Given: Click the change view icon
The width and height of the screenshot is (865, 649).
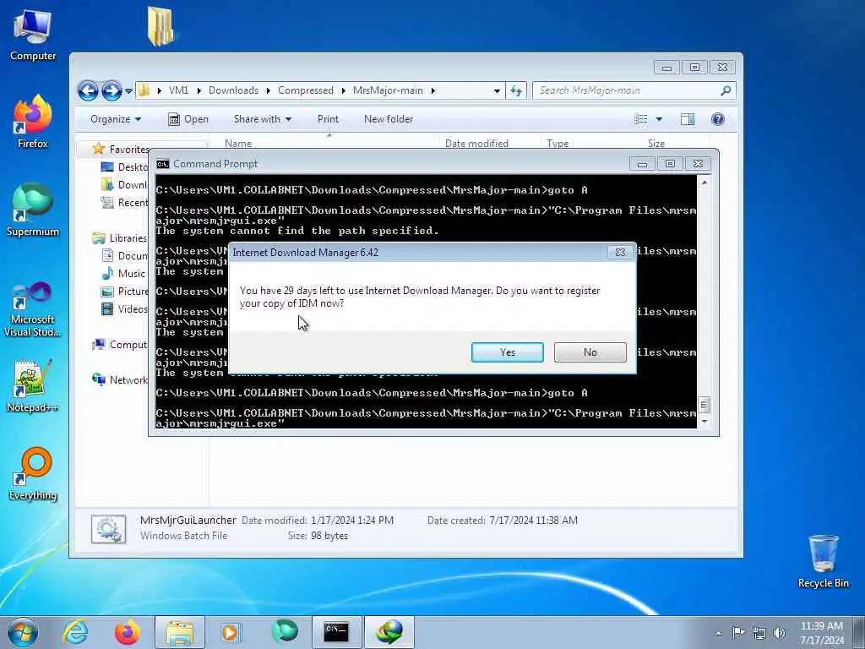Looking at the screenshot, I should (x=641, y=119).
